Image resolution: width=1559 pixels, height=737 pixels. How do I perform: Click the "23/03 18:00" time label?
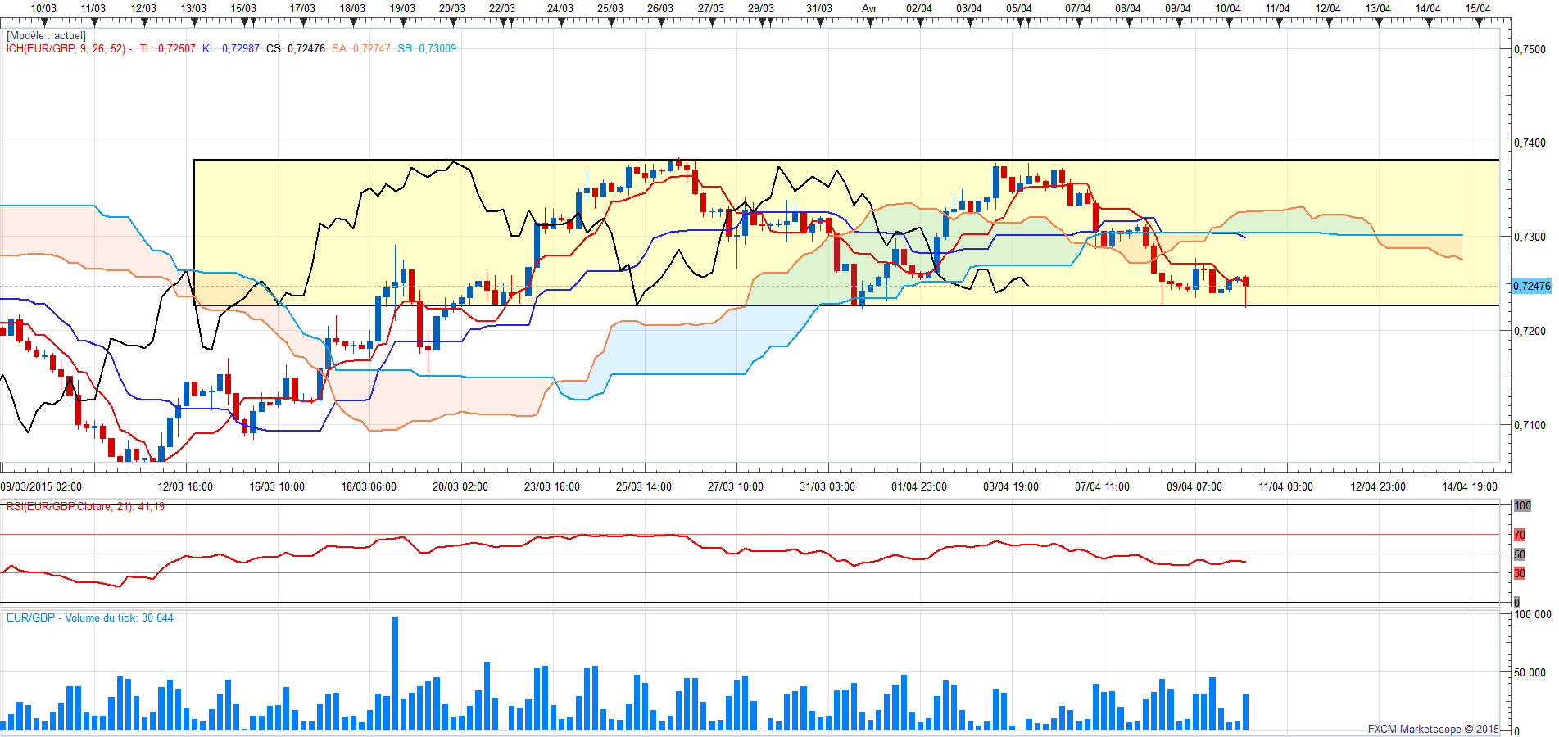coord(552,486)
